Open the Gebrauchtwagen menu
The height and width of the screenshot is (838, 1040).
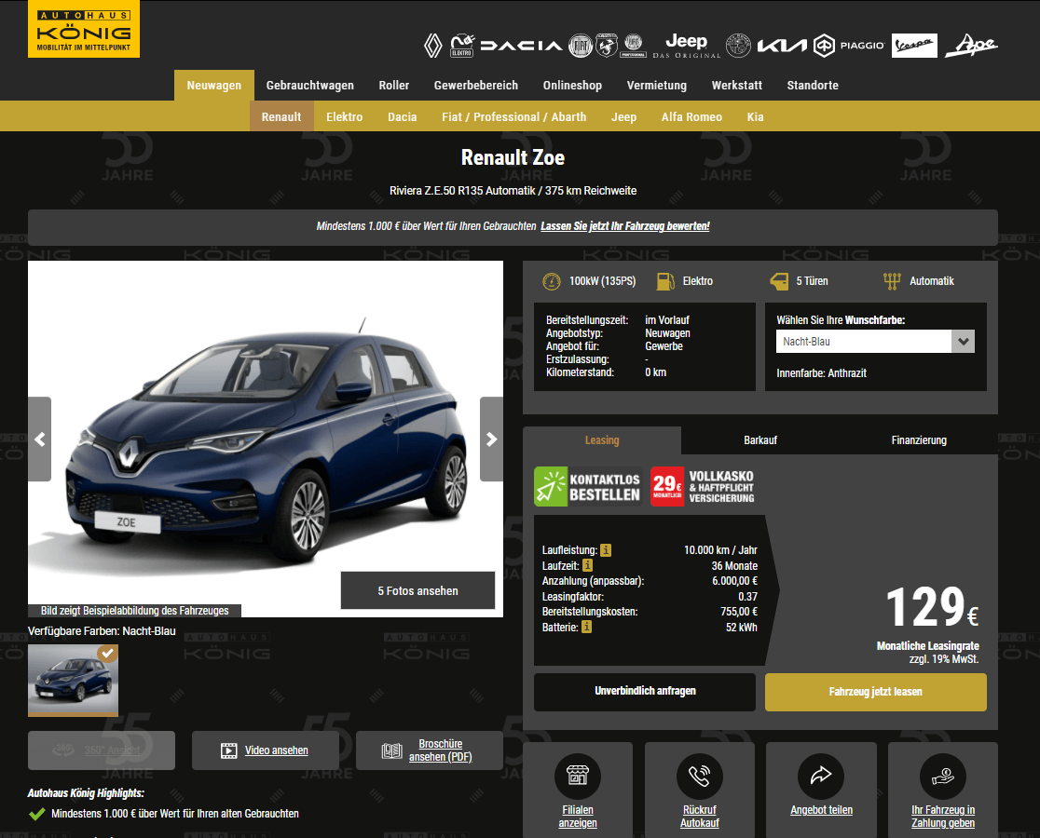(309, 86)
